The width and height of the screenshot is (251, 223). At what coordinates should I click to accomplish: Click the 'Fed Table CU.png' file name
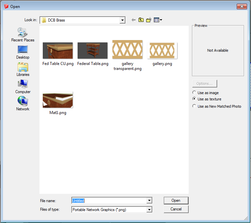pos(58,64)
